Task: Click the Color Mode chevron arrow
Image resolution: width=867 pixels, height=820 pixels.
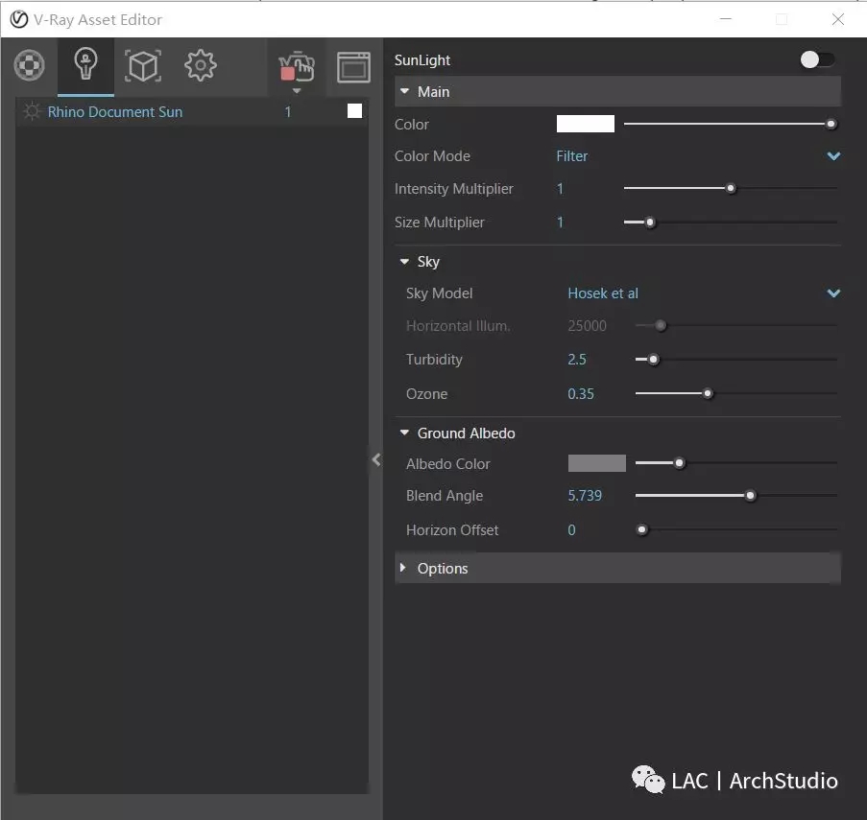Action: click(833, 156)
